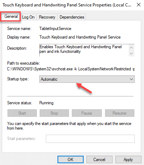
Task: Pause the service
Action: pos(87,113)
